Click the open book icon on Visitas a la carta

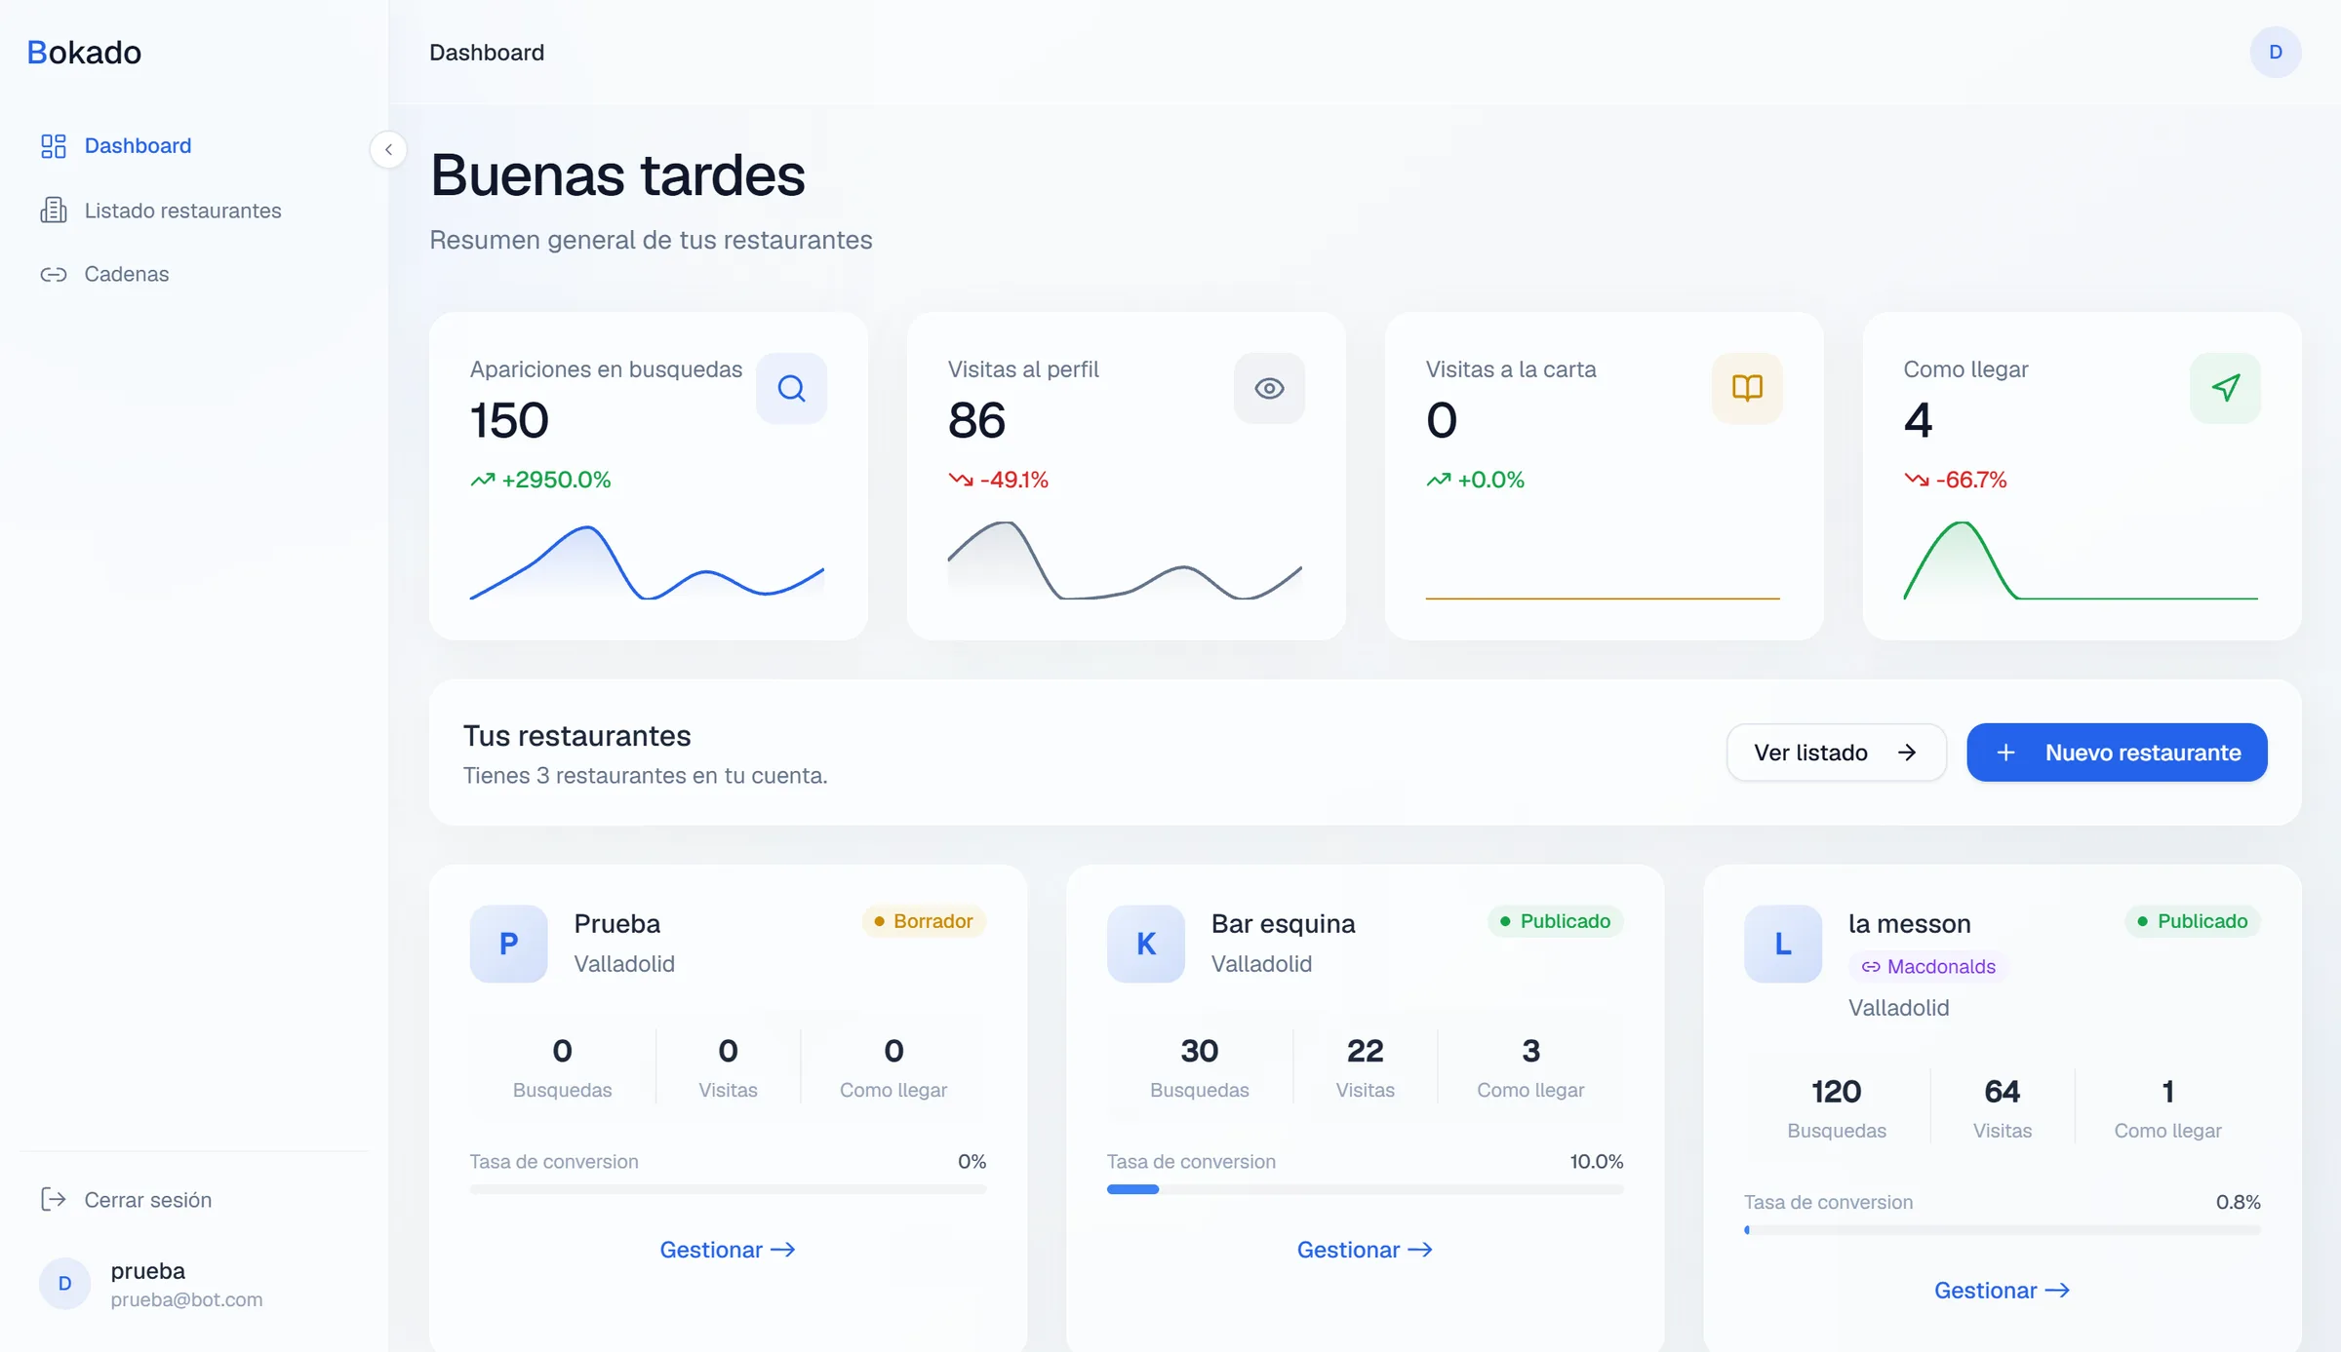coord(1747,388)
